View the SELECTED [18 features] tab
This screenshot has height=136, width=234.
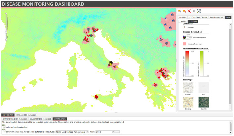click(x=40, y=119)
